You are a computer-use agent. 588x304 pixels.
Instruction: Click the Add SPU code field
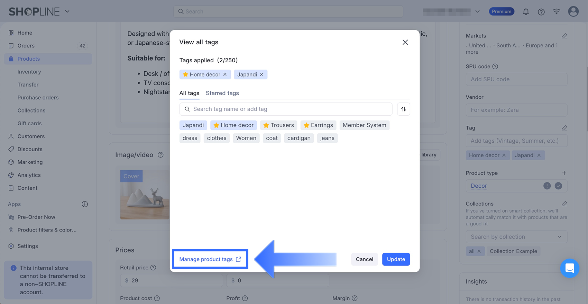[x=516, y=79]
